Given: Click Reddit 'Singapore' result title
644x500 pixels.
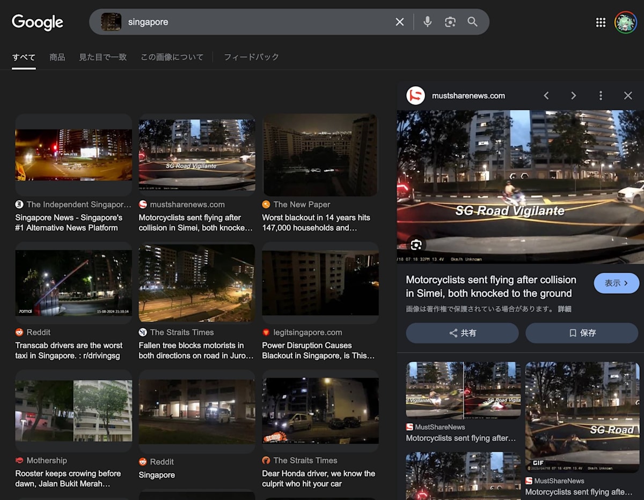Looking at the screenshot, I should tap(157, 475).
